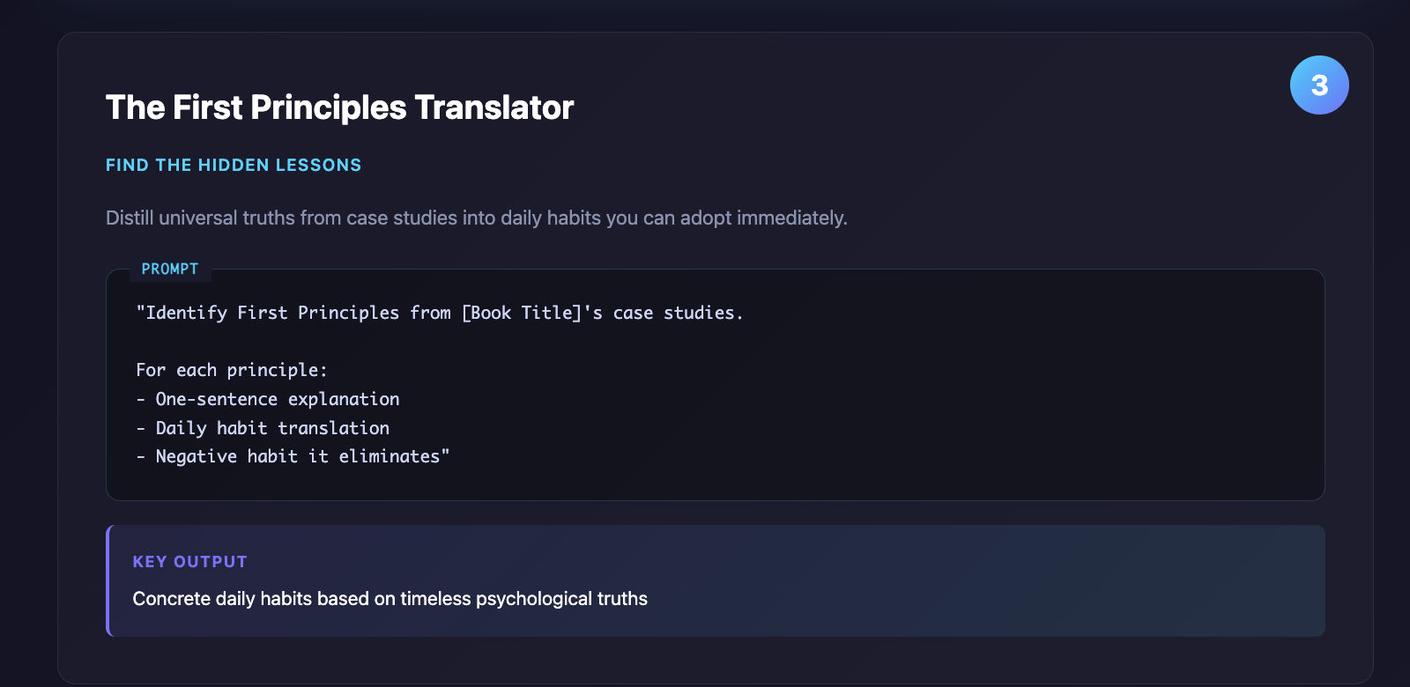This screenshot has width=1410, height=687.
Task: Click the word 'Translator' in the title
Action: tap(493, 107)
